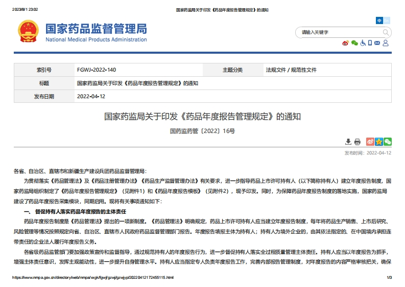The height and width of the screenshot is (287, 405).
Task: Click the mobile phone version icon
Action: [370, 43]
